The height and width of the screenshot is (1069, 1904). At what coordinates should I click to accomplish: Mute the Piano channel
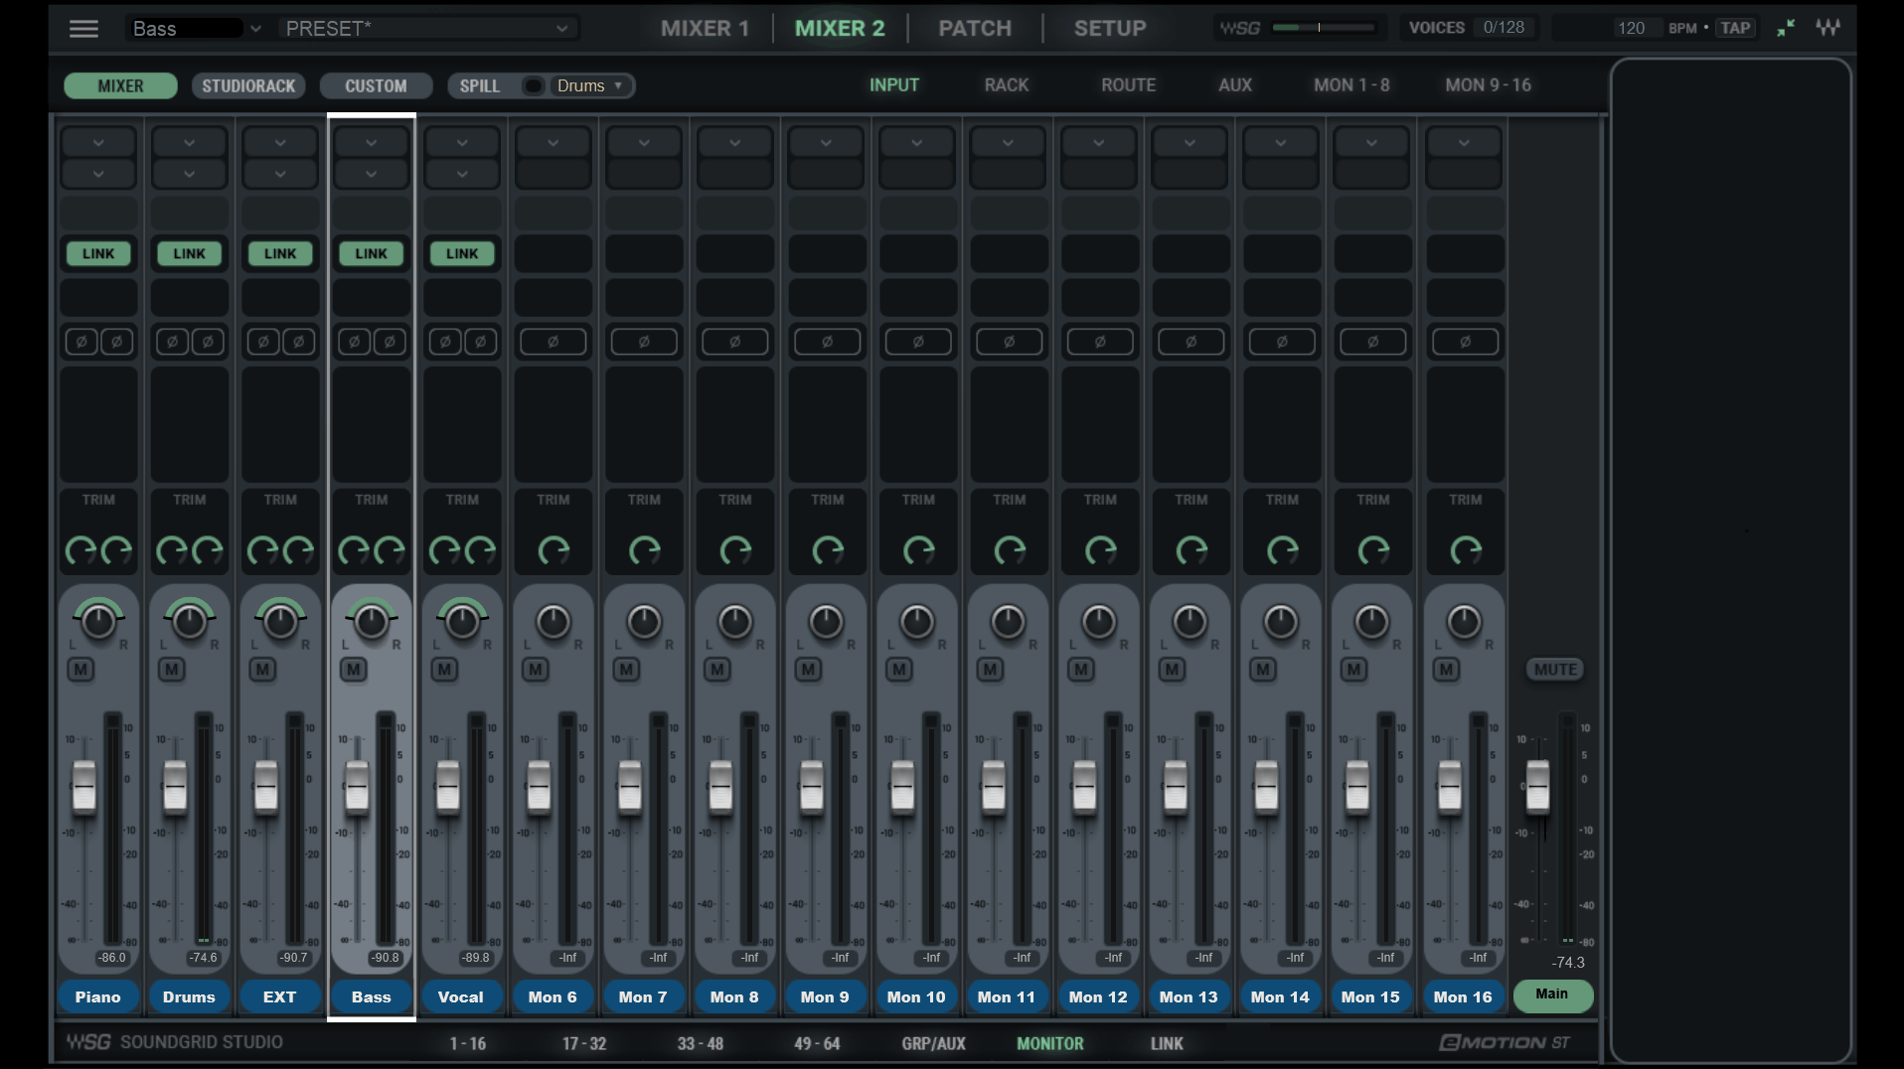pyautogui.click(x=80, y=670)
